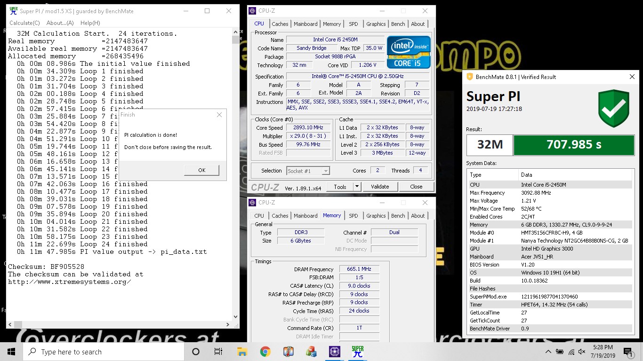643x361 pixels.
Task: Click the 32M result label in BenchMate
Action: [x=490, y=145]
